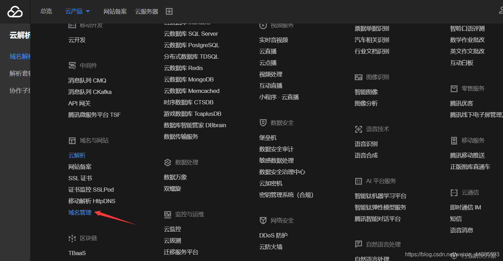Screen dimensions: 503x261
Task: Select the 监控与运维 category icon
Action: pyautogui.click(x=168, y=214)
